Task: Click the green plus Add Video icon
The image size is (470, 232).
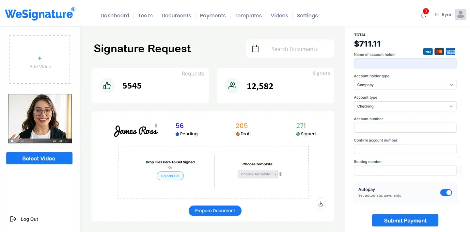Action: coord(40,58)
